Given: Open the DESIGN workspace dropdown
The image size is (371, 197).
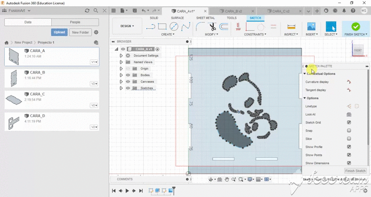Looking at the screenshot, I should point(127,26).
